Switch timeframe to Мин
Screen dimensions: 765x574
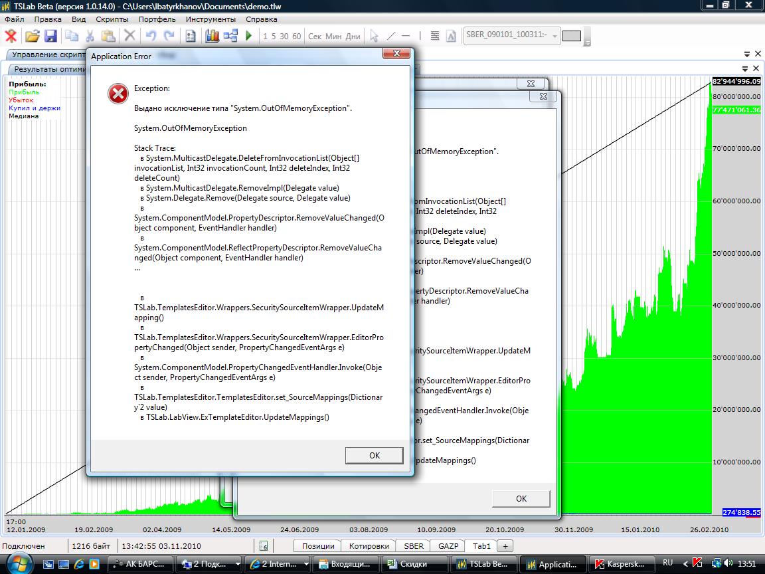[333, 36]
